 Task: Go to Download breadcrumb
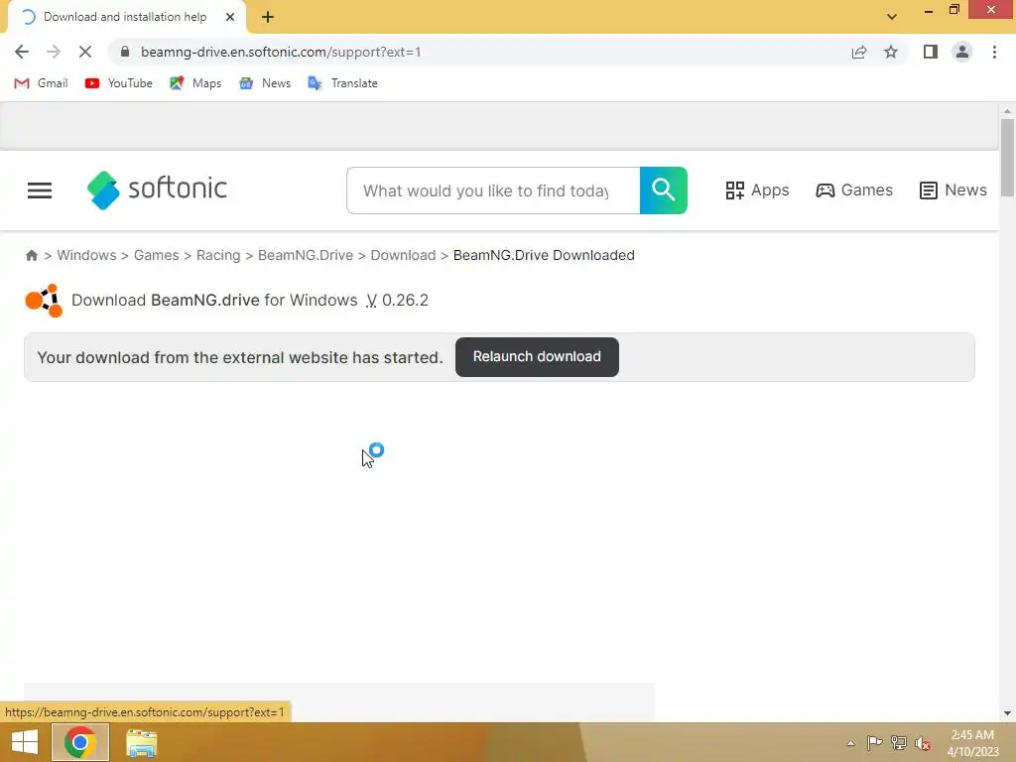(x=403, y=255)
